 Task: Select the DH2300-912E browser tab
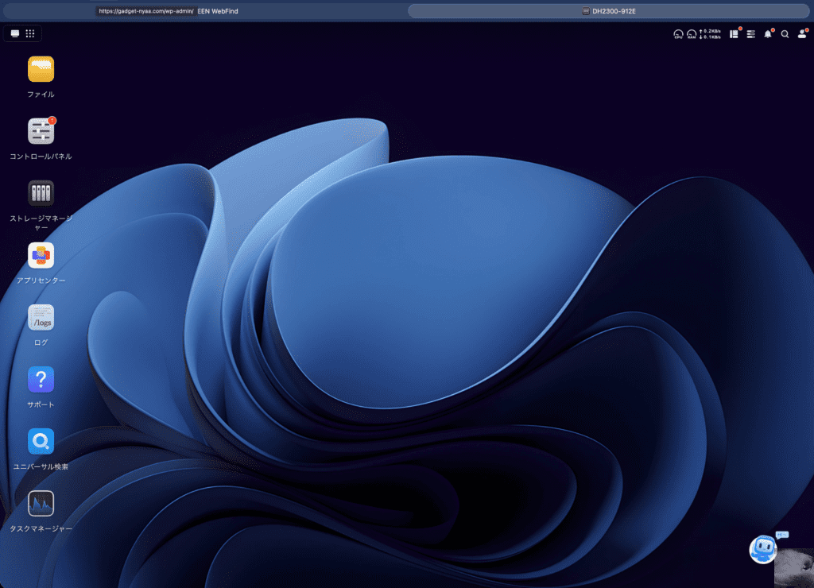609,11
